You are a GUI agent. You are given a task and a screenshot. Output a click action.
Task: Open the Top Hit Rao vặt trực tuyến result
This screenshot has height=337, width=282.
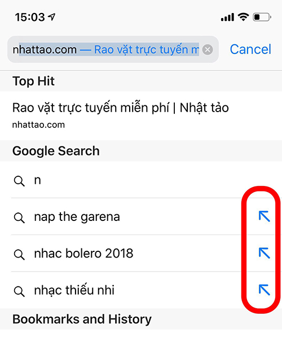coord(141,116)
